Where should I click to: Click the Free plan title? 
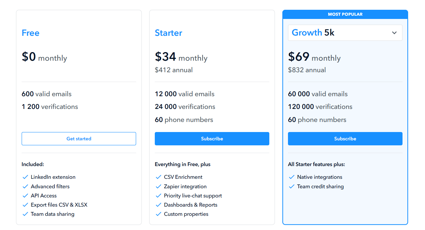[30, 33]
